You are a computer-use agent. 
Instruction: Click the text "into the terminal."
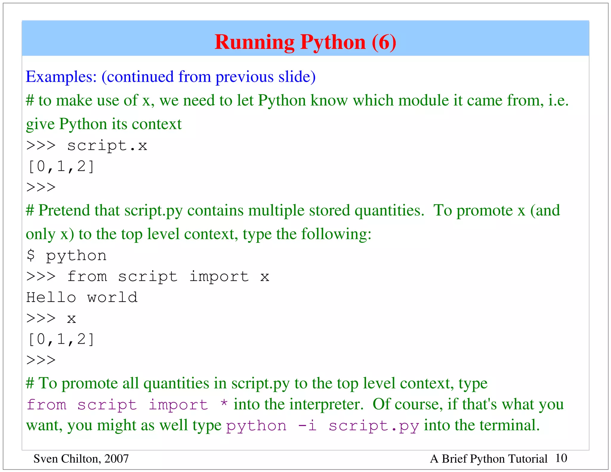pyautogui.click(x=482, y=425)
